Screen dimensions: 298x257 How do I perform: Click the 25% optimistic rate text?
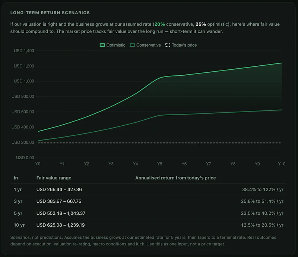pyautogui.click(x=200, y=24)
